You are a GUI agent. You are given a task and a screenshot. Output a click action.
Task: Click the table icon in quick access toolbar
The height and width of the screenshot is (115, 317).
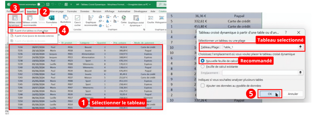pyautogui.click(x=67, y=4)
